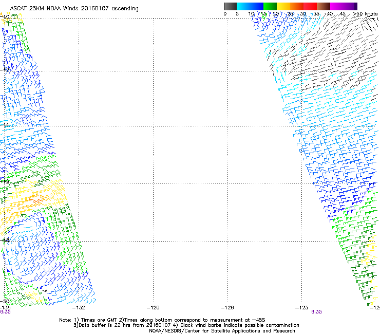
Task: Click the -126 longitude axis label
Action: [227, 308]
